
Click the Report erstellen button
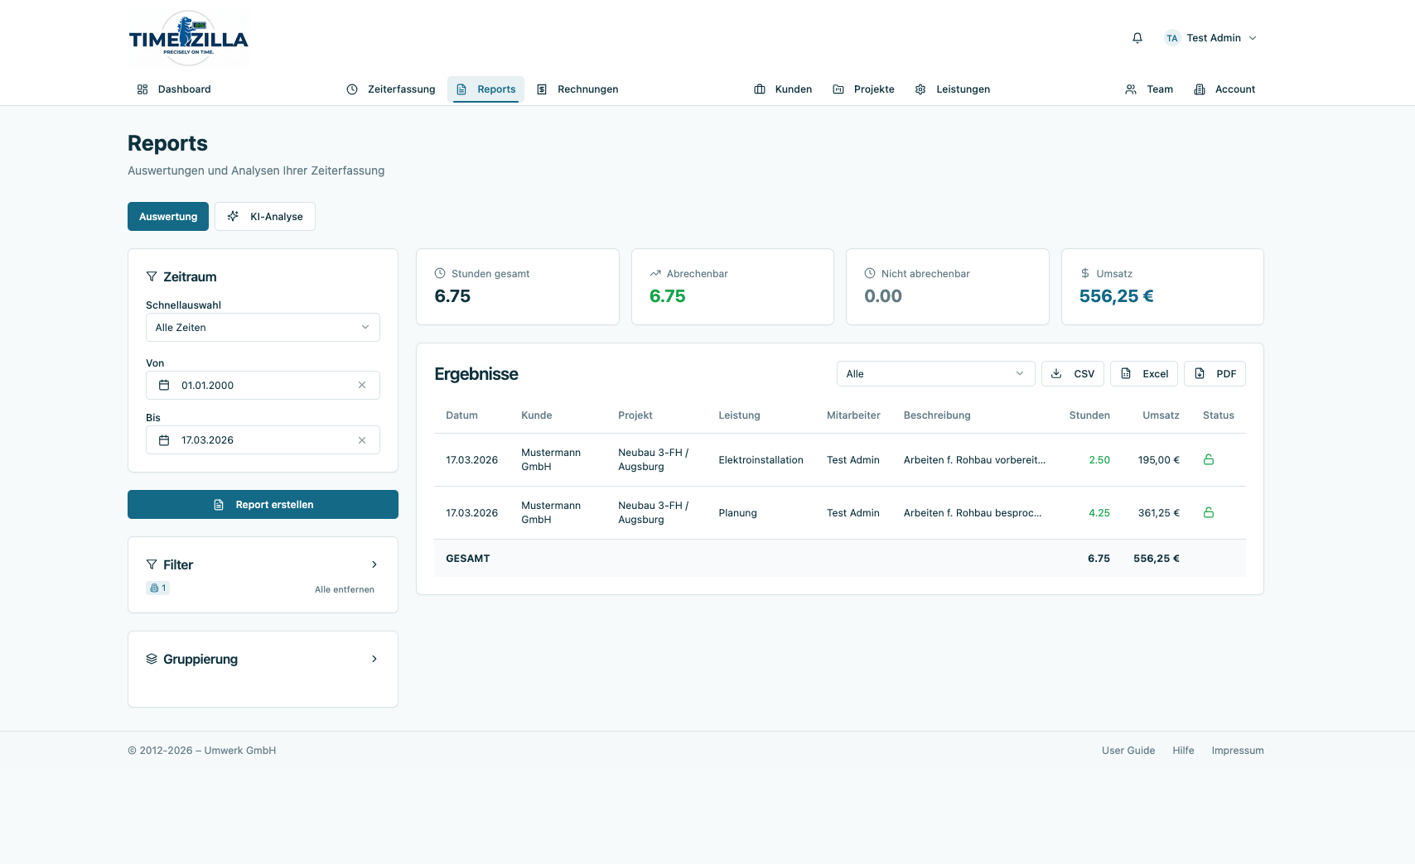click(263, 505)
